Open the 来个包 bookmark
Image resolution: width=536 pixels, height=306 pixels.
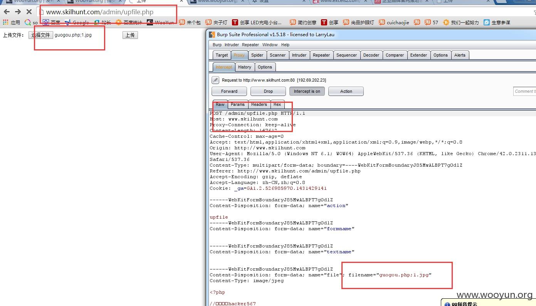tap(190, 22)
